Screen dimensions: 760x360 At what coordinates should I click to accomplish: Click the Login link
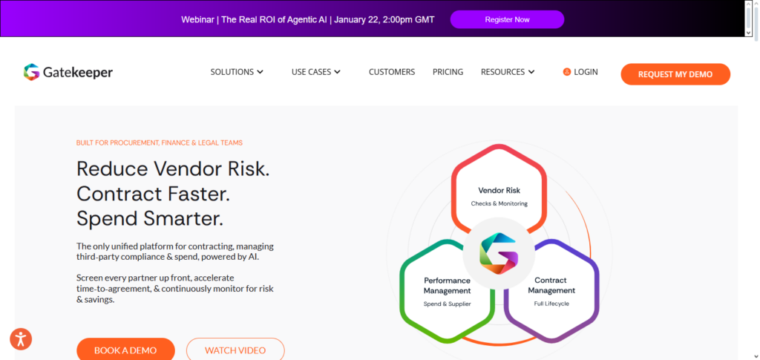[x=586, y=72]
